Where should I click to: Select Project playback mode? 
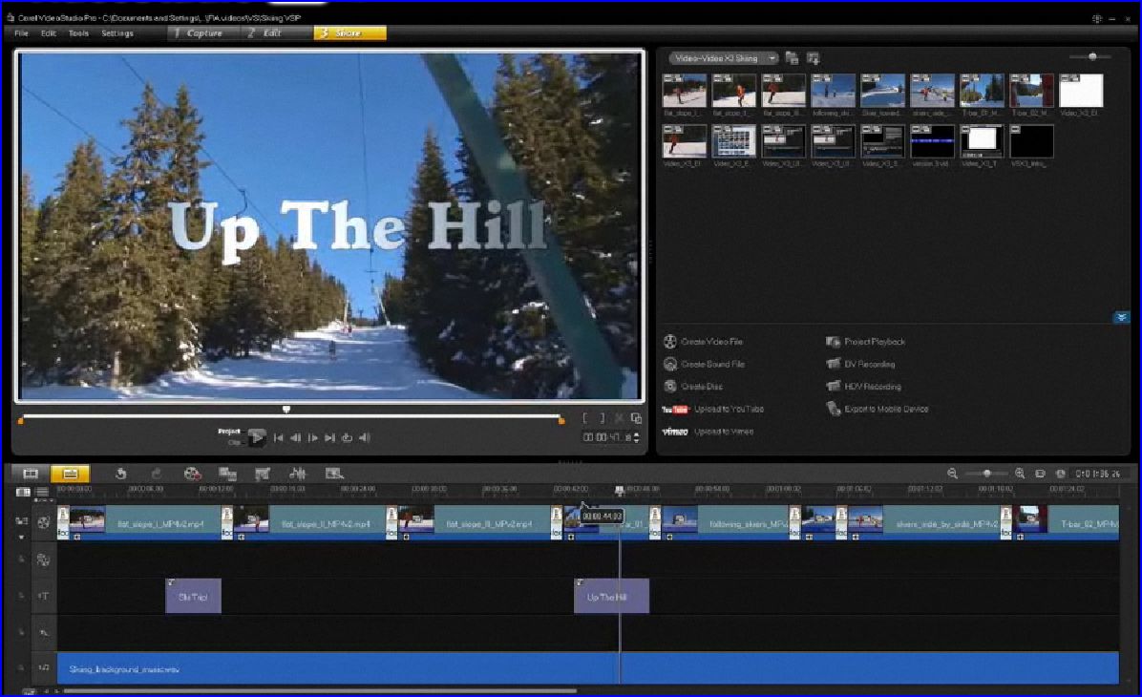point(229,432)
